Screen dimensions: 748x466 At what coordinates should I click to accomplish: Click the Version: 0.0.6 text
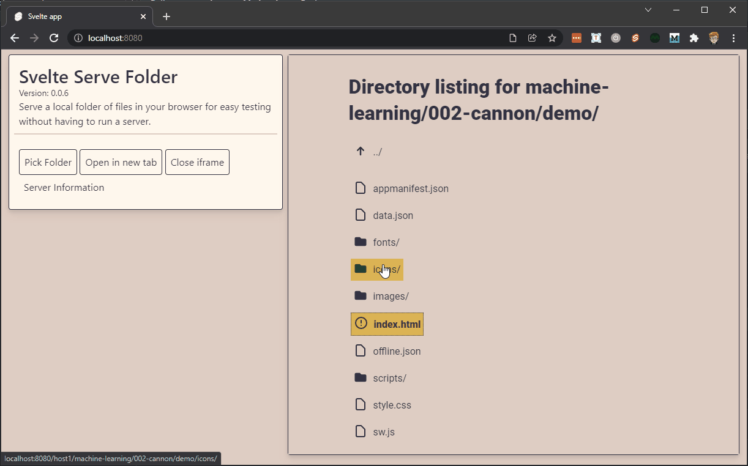pyautogui.click(x=44, y=94)
